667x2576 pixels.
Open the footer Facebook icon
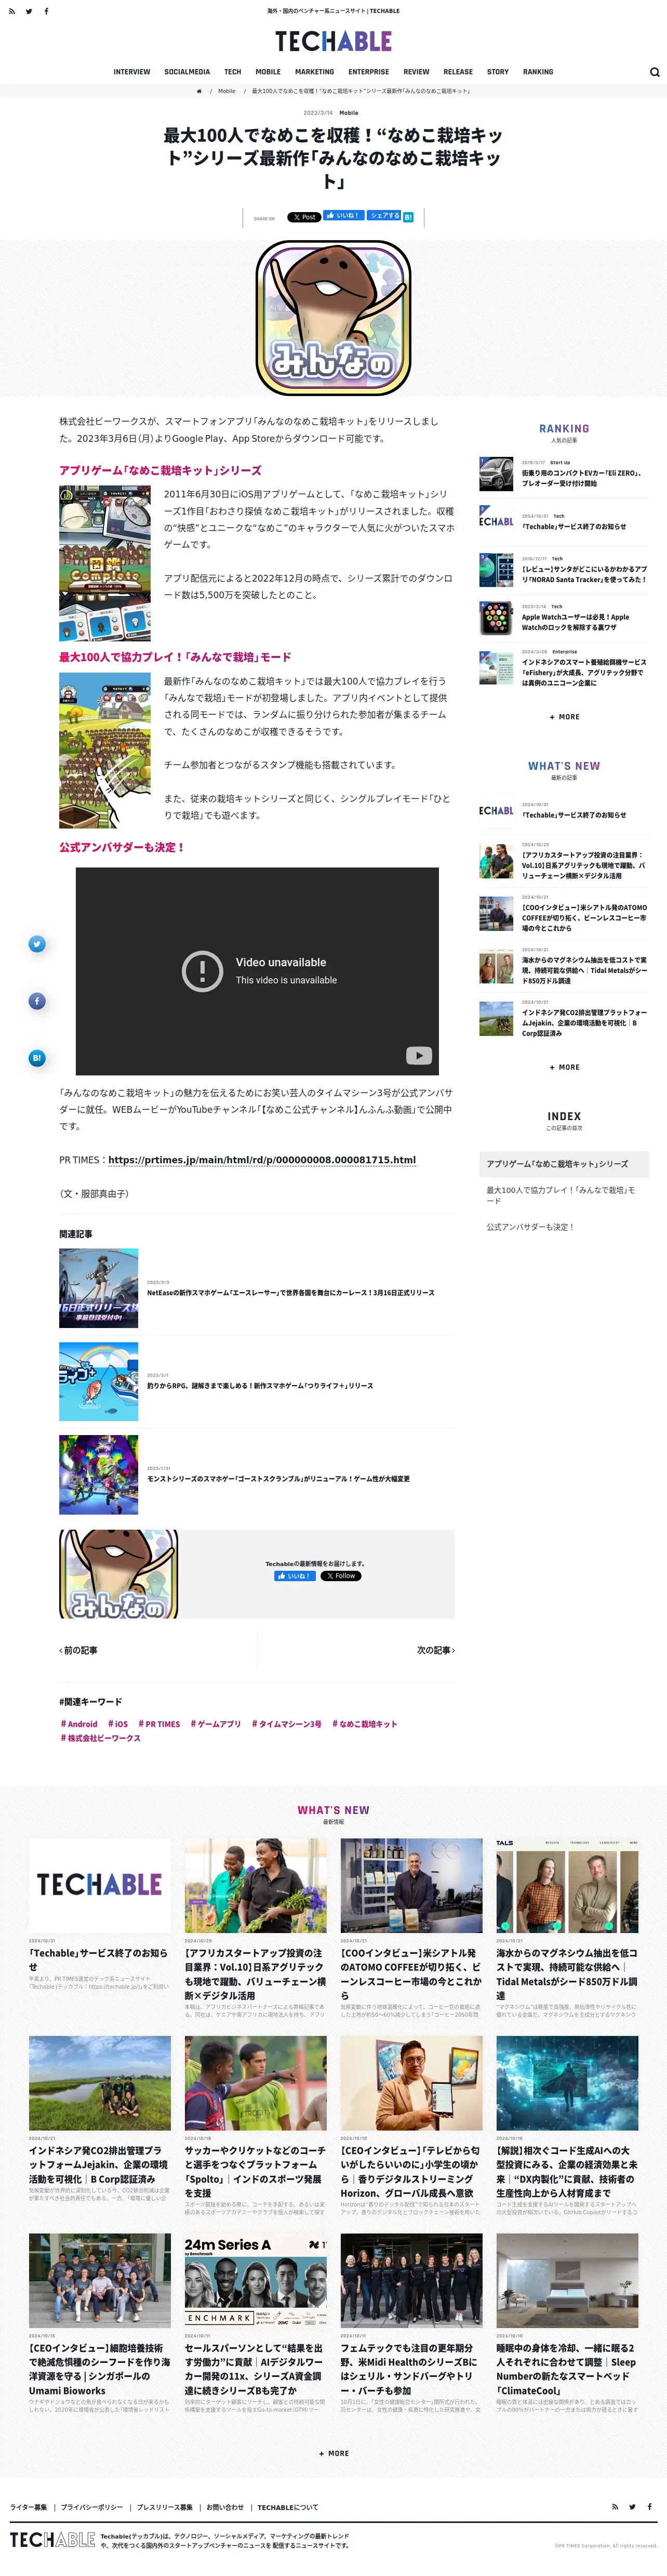point(649,2507)
